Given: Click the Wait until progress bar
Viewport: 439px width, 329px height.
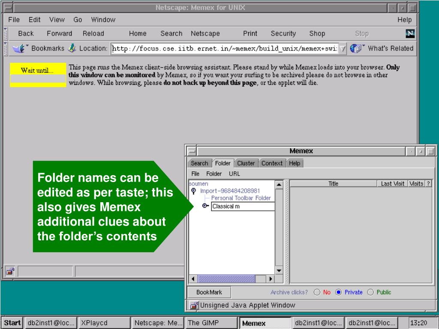Looking at the screenshot, I should pyautogui.click(x=38, y=79).
